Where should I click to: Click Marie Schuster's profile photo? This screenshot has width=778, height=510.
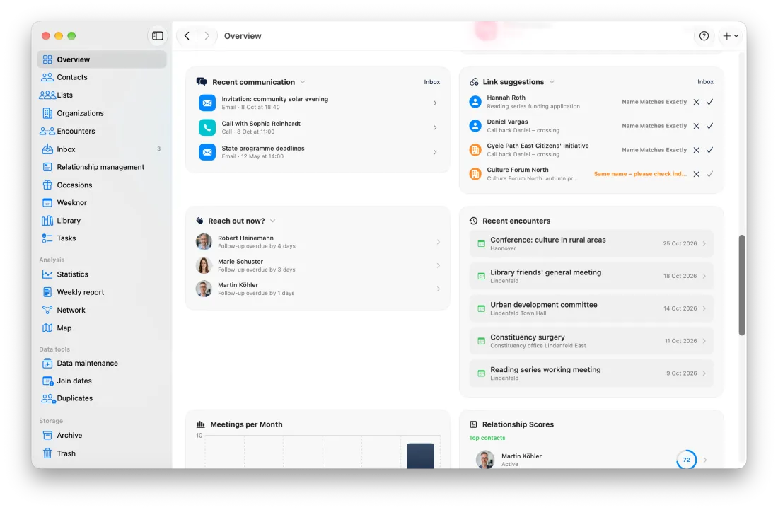[x=204, y=265]
